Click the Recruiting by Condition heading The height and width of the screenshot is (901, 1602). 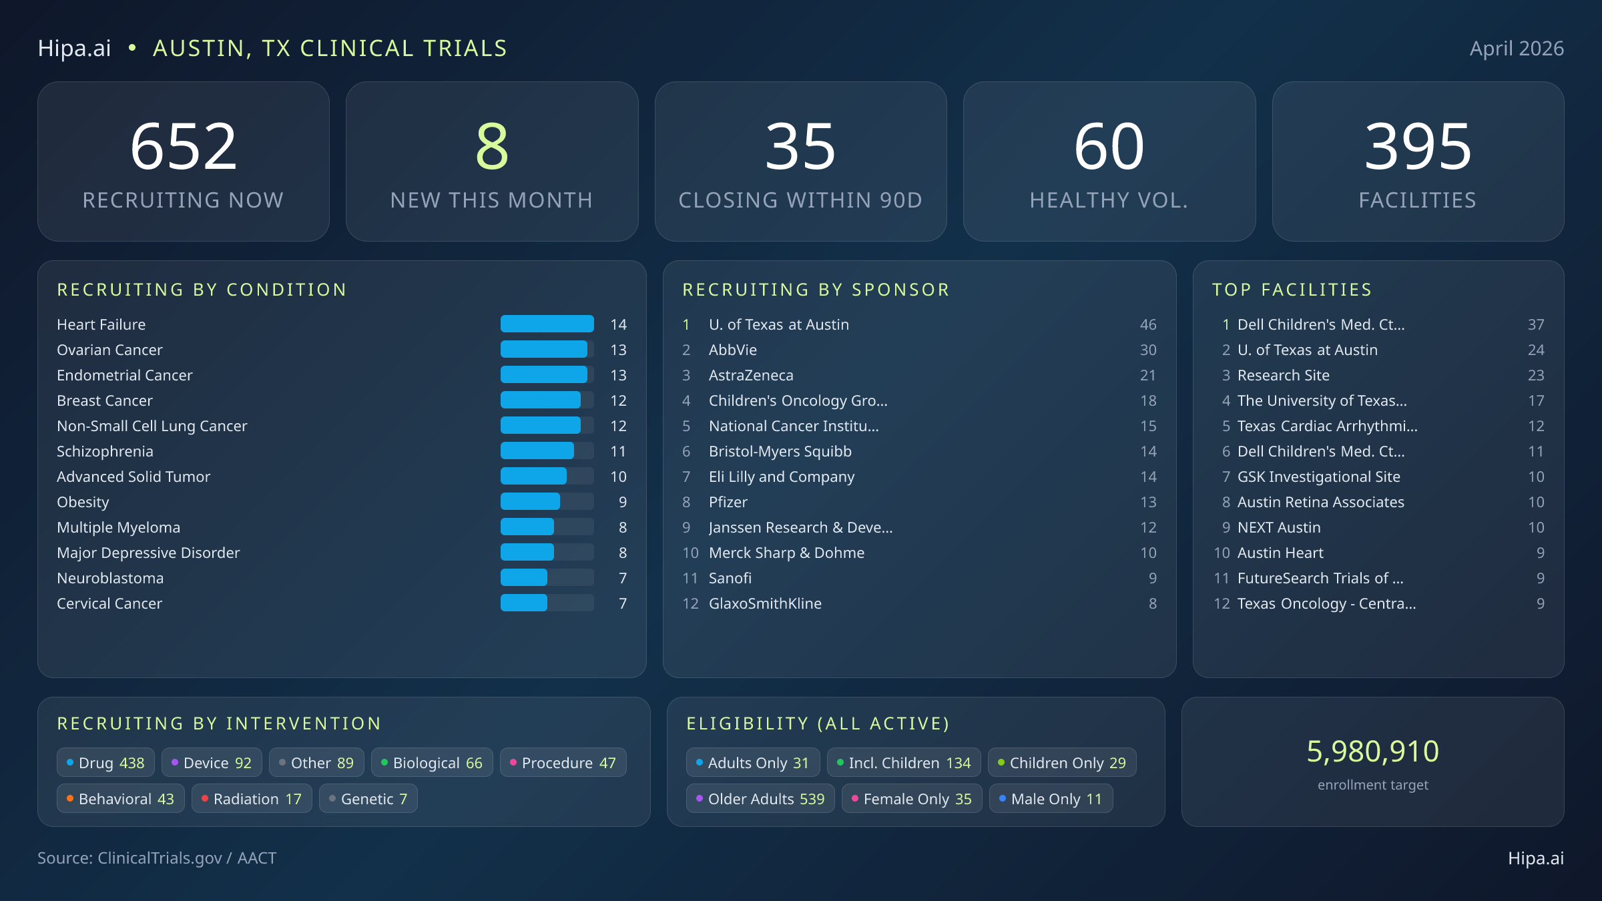(202, 290)
